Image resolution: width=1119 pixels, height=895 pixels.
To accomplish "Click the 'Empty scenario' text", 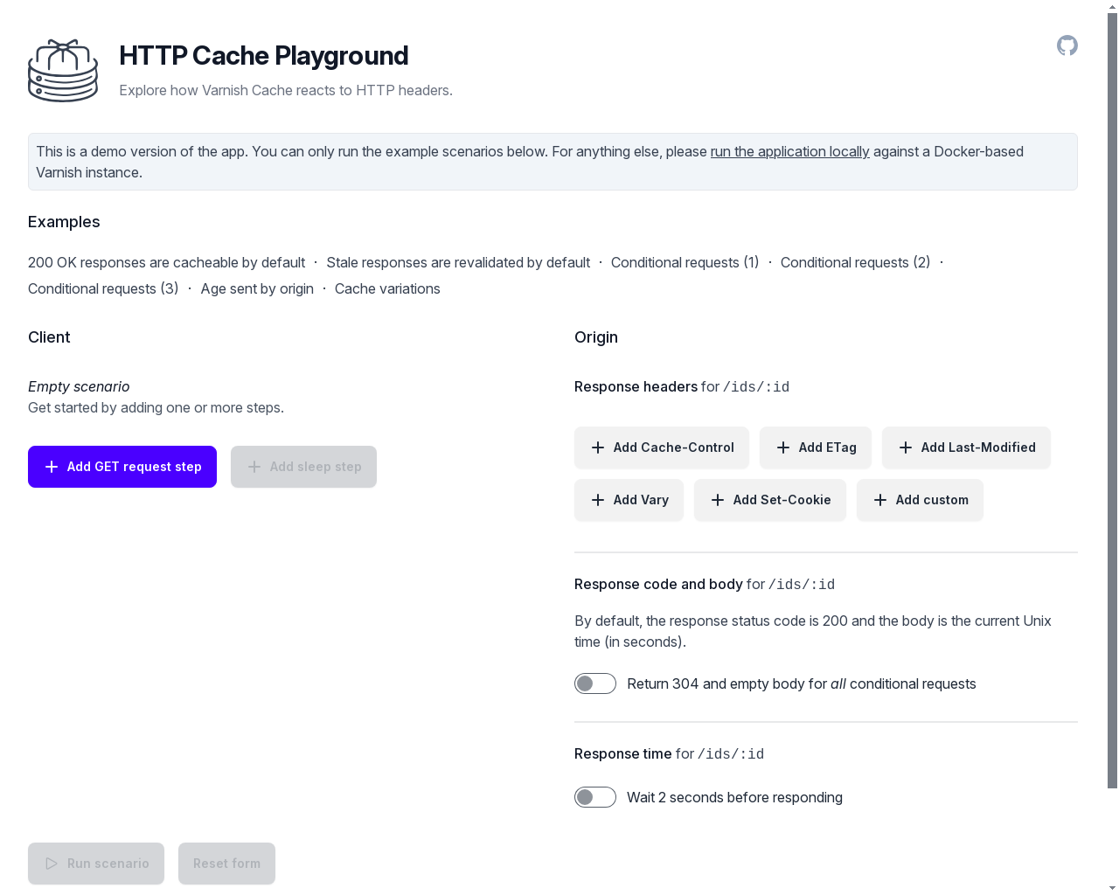I will (x=79, y=386).
